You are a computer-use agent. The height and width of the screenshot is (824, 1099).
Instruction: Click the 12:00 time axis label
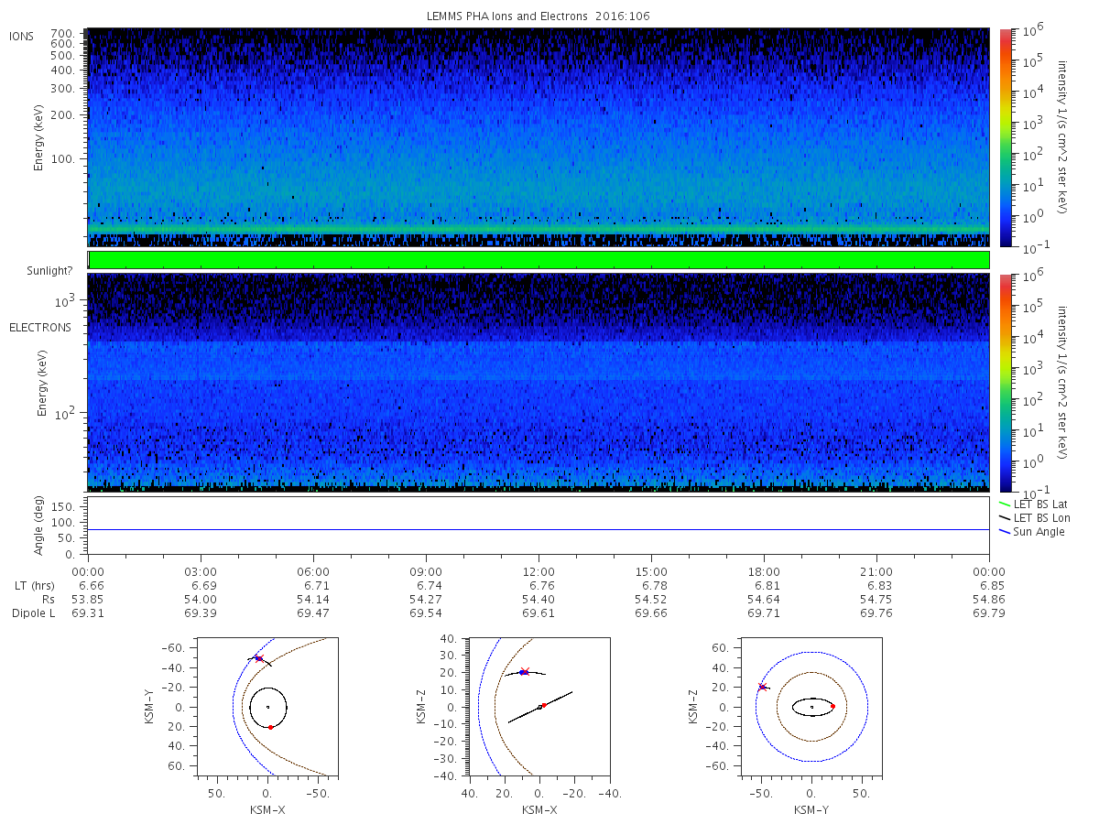pos(539,571)
